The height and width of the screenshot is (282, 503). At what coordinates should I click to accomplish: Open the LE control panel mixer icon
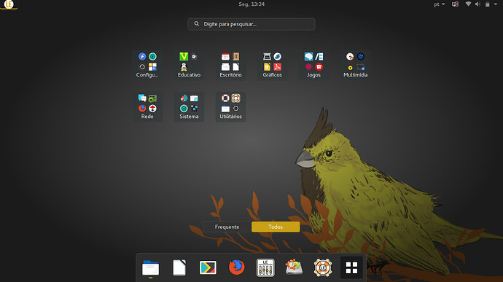265,267
